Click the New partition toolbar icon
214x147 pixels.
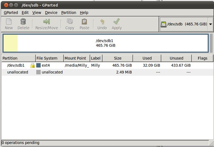point(9,22)
